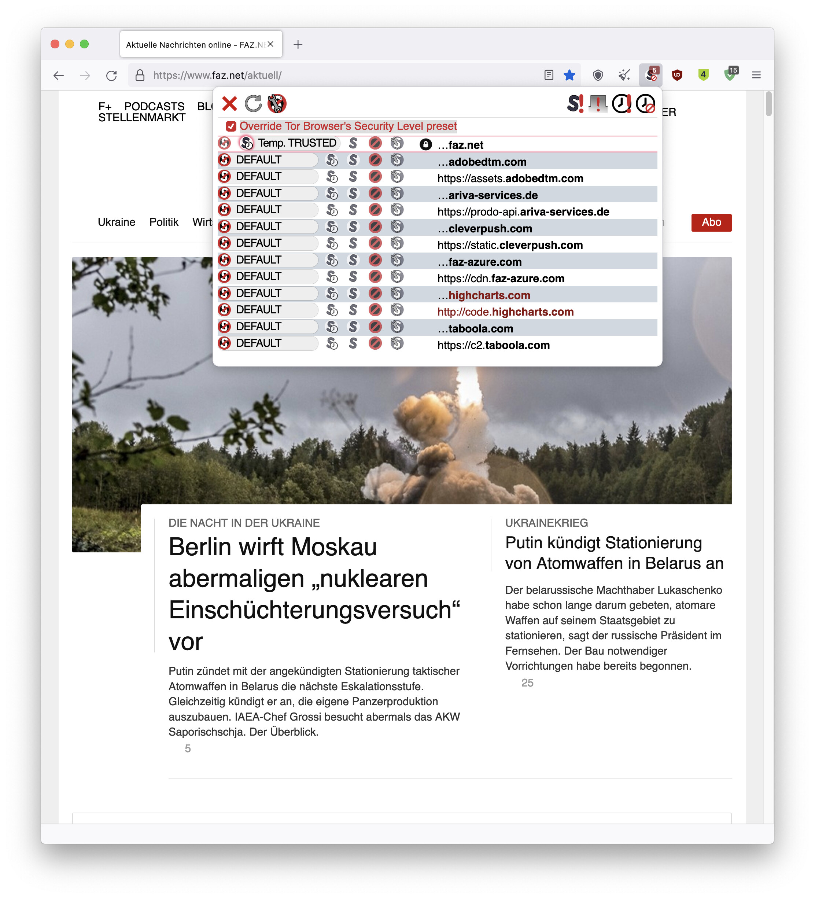Click the revoke temporary permissions clock icon
This screenshot has height=898, width=815.
tap(645, 103)
